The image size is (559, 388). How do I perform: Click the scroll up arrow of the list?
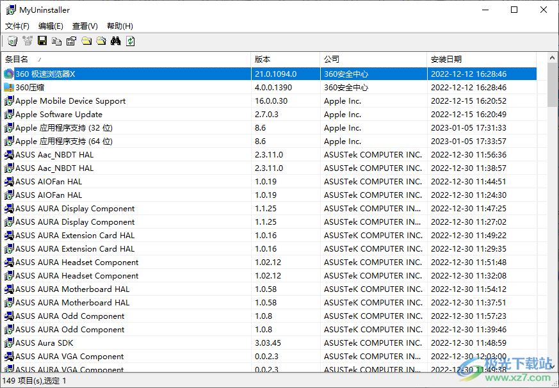click(552, 58)
